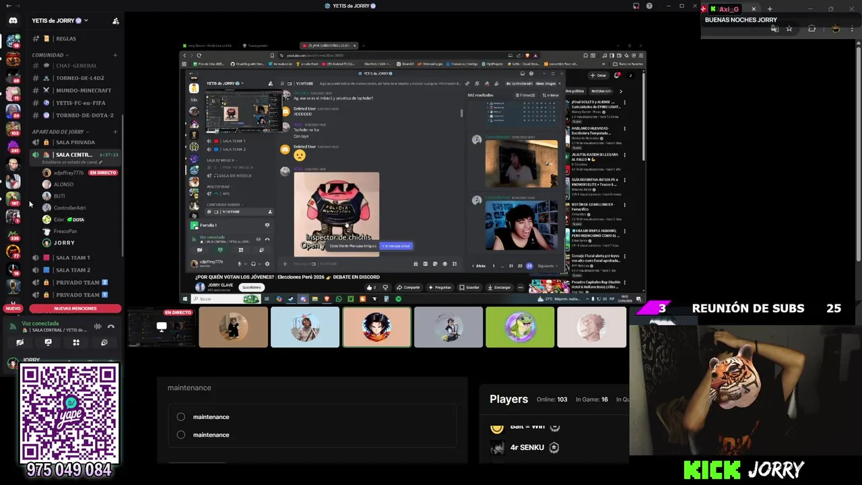Click the Windows Start button in shared screen
The height and width of the screenshot is (485, 862).
coord(185,299)
